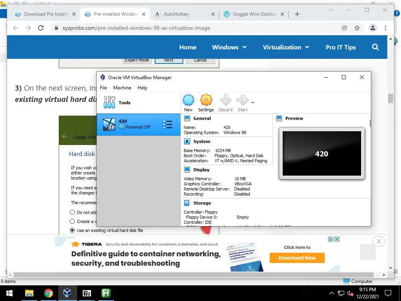Open AutoHotkey H icon in taskbar
The height and width of the screenshot is (301, 401).
pyautogui.click(x=106, y=293)
